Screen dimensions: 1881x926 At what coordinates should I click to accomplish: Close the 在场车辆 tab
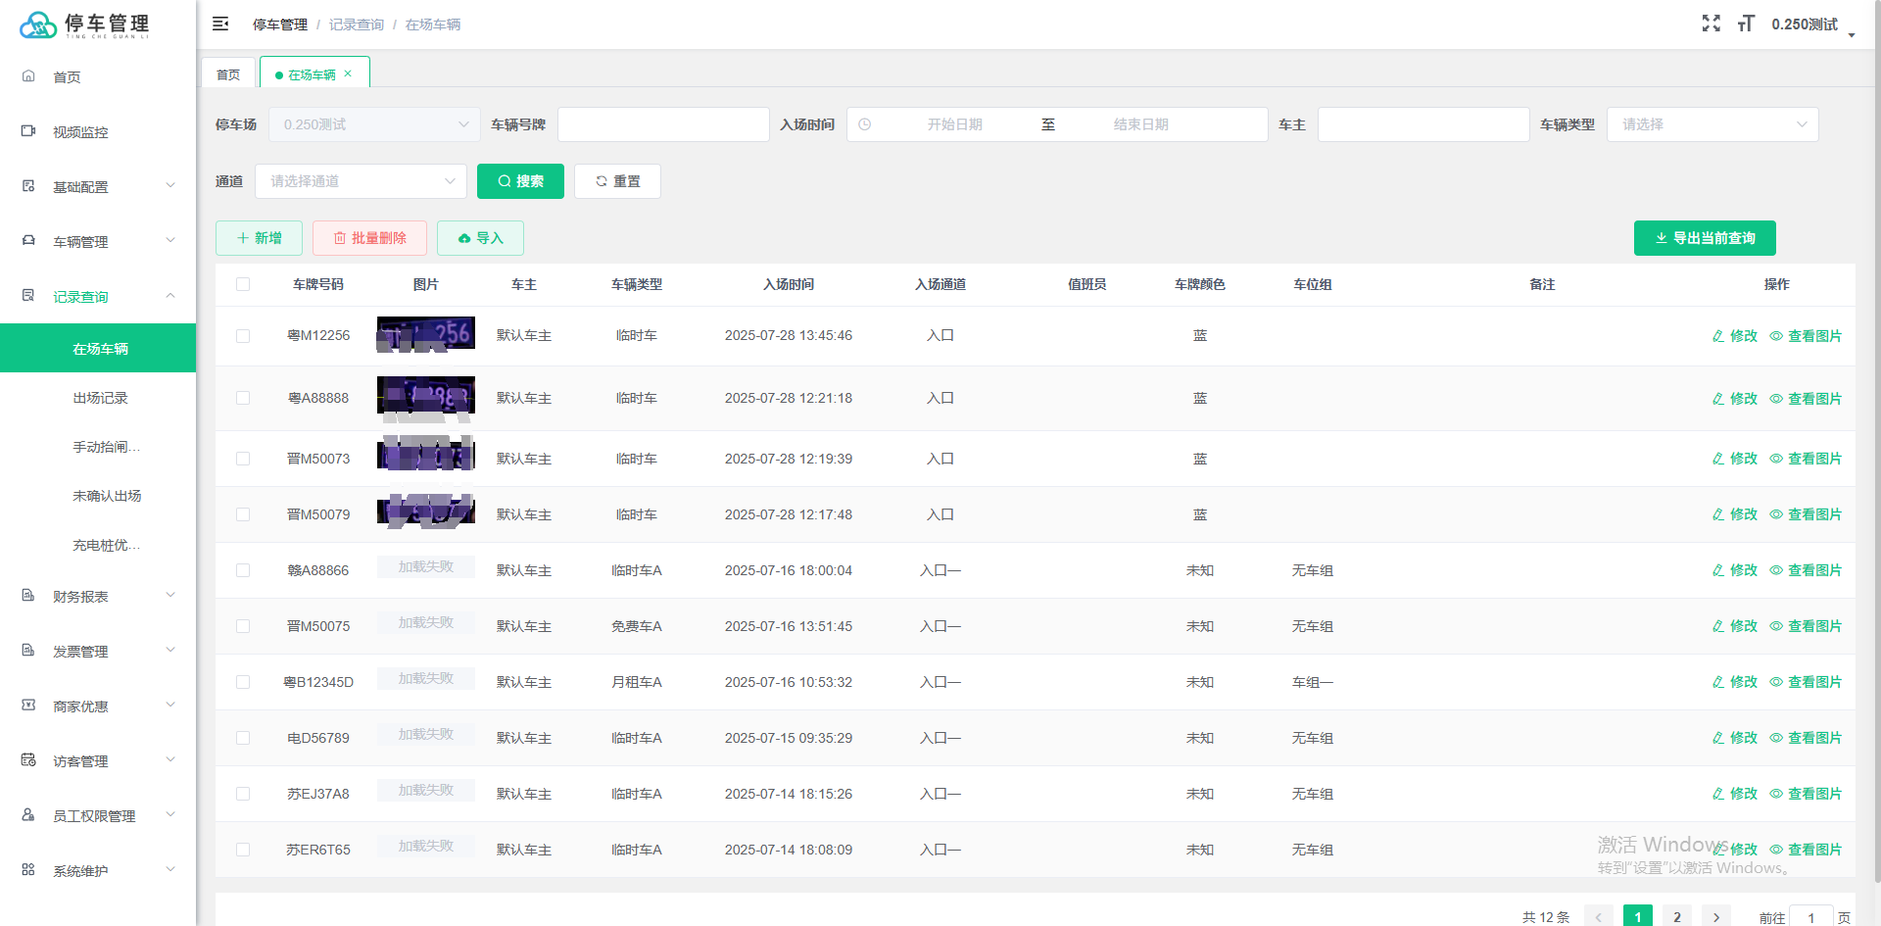point(348,73)
